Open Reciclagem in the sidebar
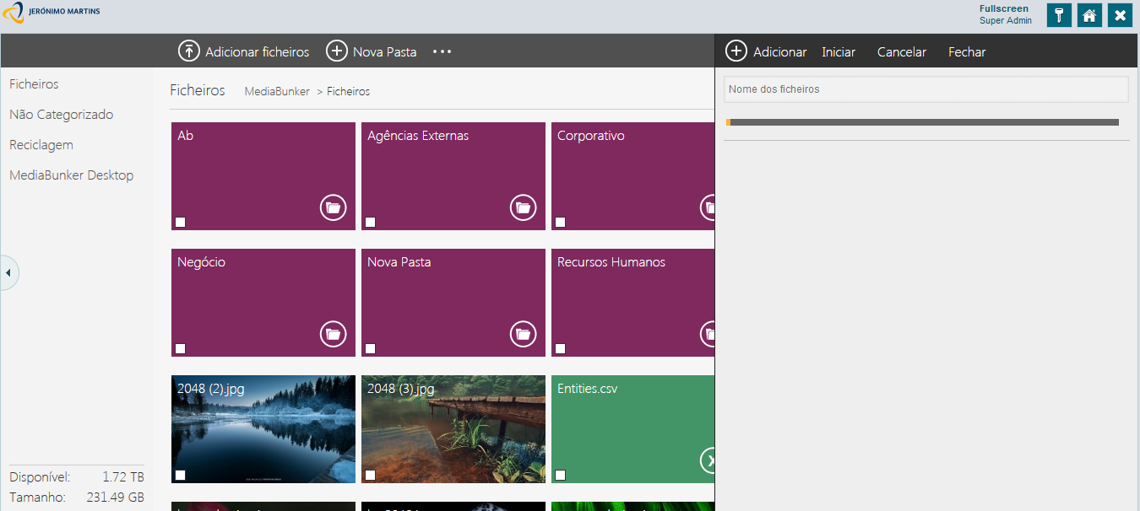This screenshot has width=1140, height=511. (41, 145)
